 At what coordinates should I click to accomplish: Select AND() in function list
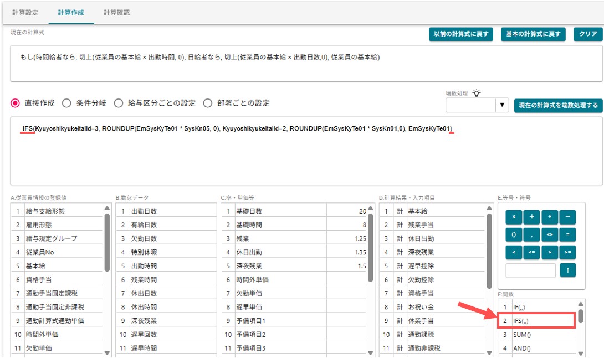(538, 348)
